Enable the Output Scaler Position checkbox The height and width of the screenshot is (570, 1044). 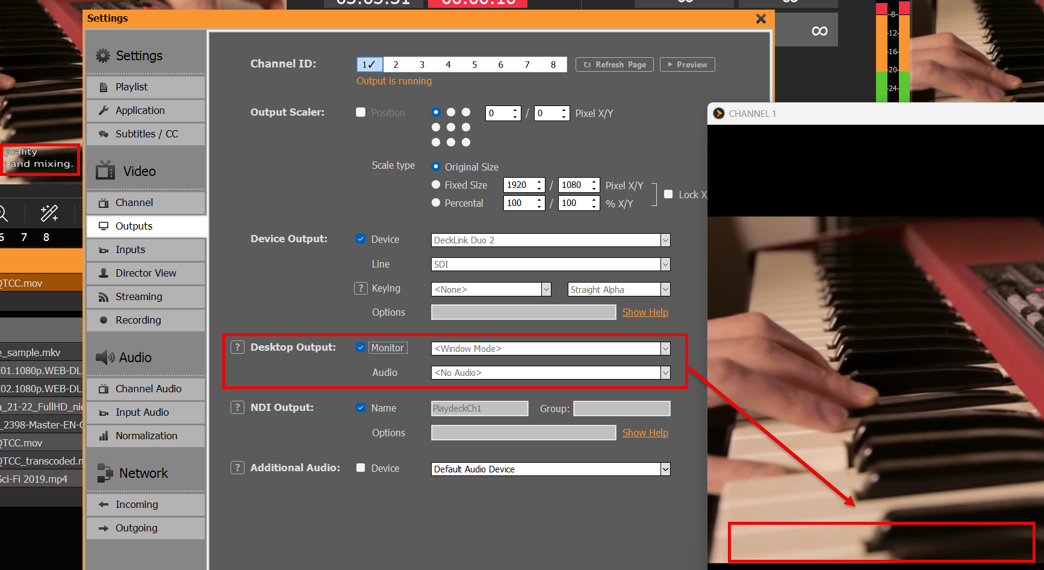(x=361, y=112)
